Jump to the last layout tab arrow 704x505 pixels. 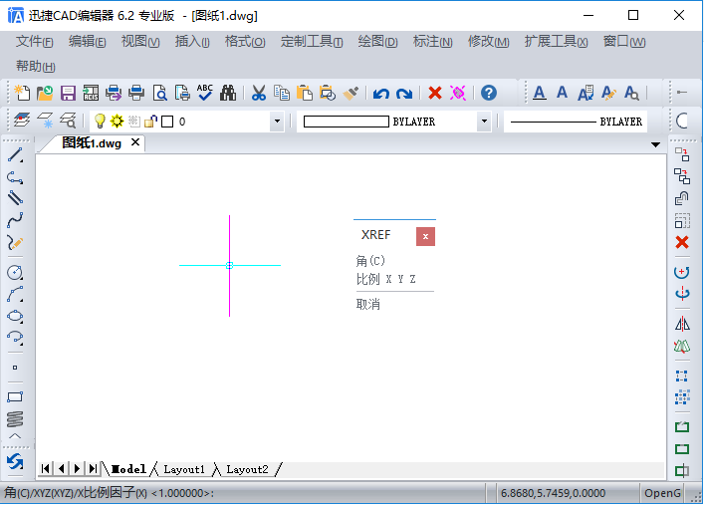coord(93,469)
